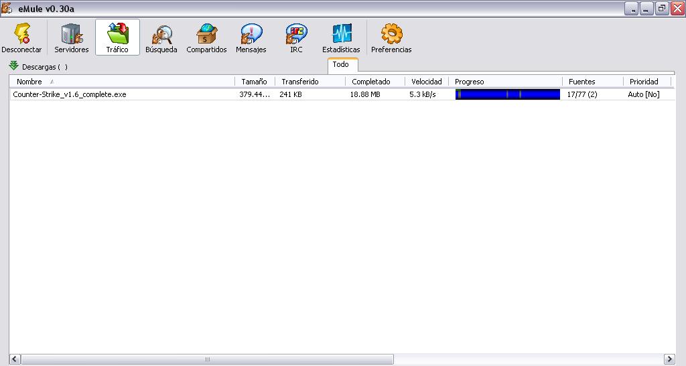The image size is (686, 366).
Task: Open the Búsqueda search panel
Action: click(161, 34)
